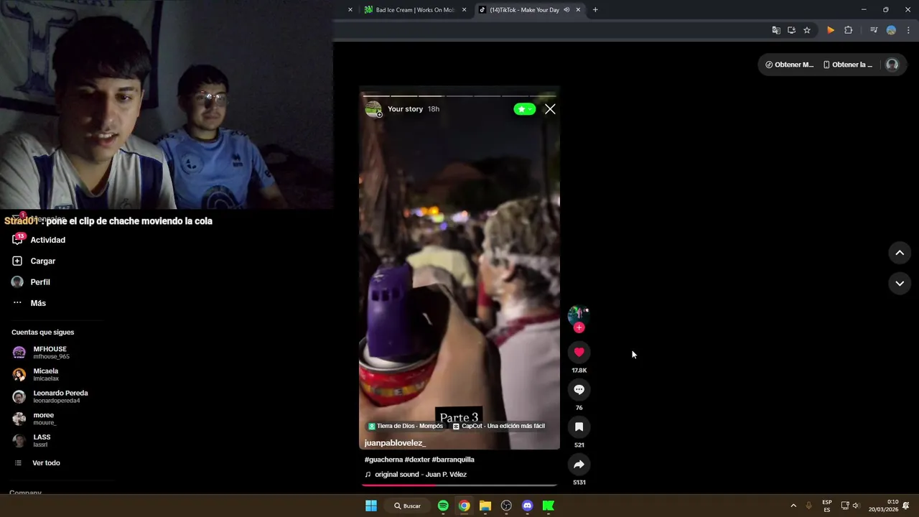The image size is (919, 517).
Task: Open the Windows Start menu
Action: click(371, 506)
